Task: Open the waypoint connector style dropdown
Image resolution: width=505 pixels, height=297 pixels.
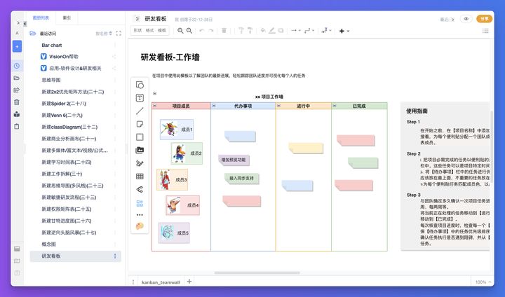Action: (x=309, y=31)
